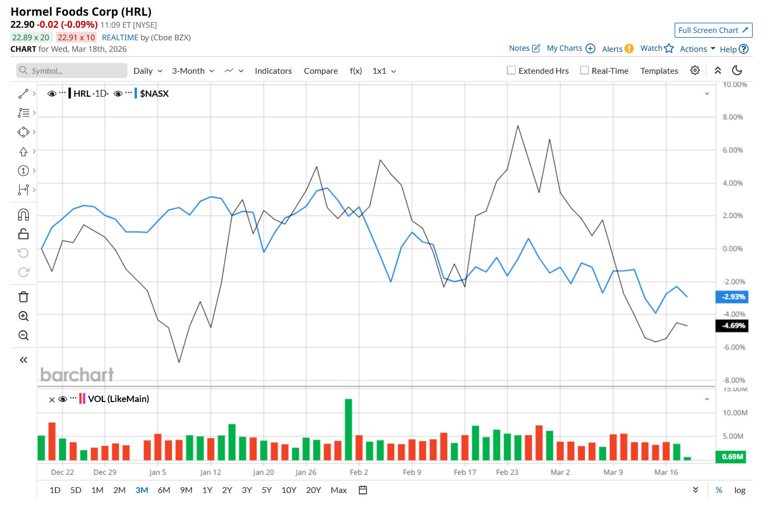Expand trend line tool submenu arrow

[x=34, y=94]
